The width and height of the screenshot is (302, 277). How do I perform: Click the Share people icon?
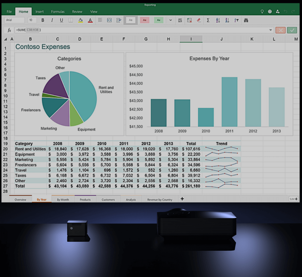278,12
